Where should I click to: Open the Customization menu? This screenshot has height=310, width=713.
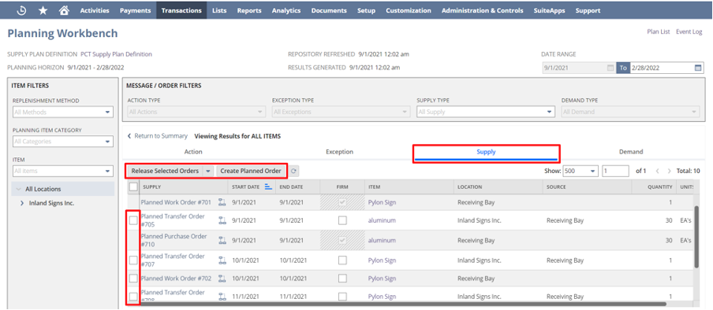[x=409, y=10]
